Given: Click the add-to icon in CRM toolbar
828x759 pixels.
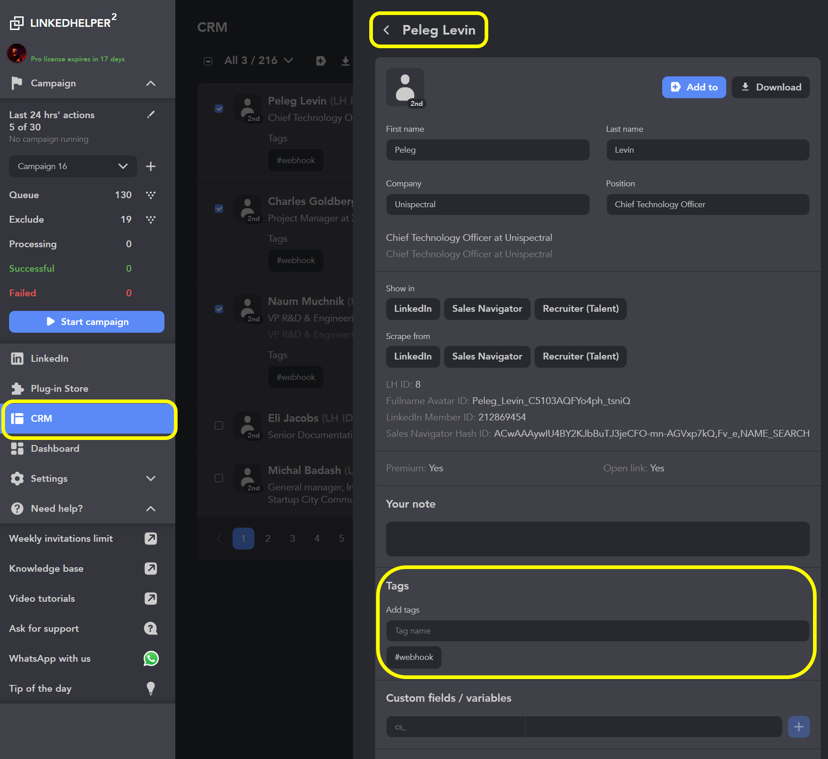Looking at the screenshot, I should click(321, 61).
